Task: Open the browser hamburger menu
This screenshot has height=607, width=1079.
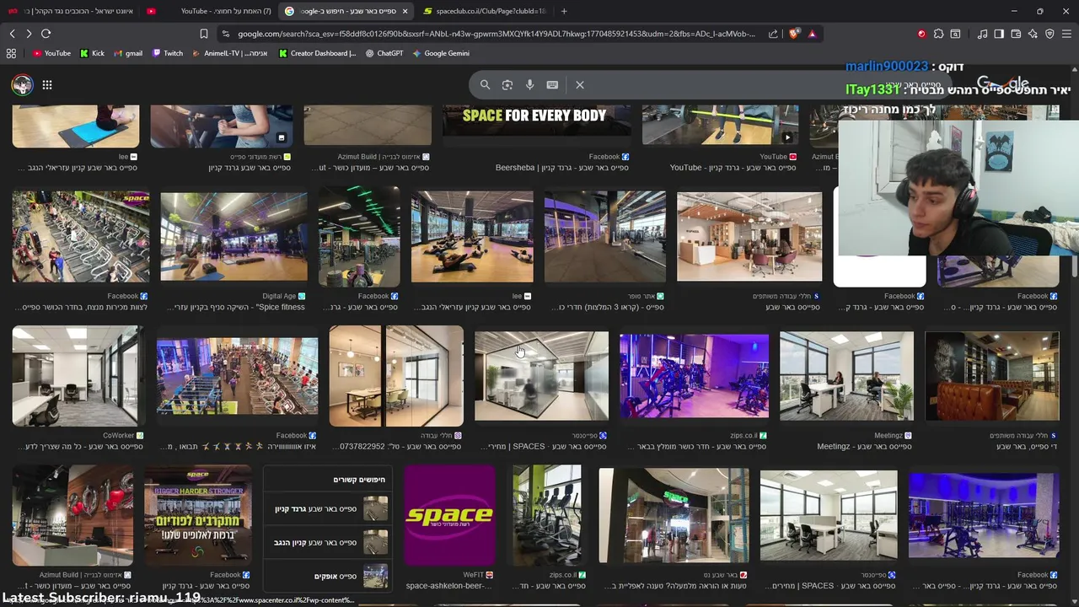Action: pyautogui.click(x=1066, y=34)
